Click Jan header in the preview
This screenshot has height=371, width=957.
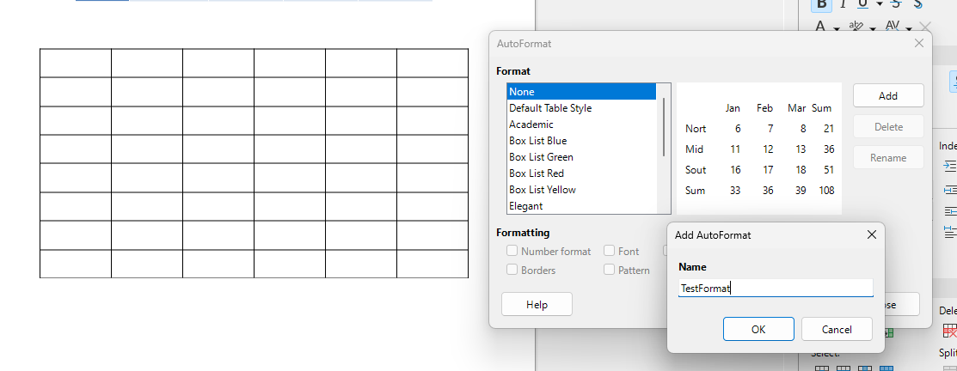(x=733, y=108)
